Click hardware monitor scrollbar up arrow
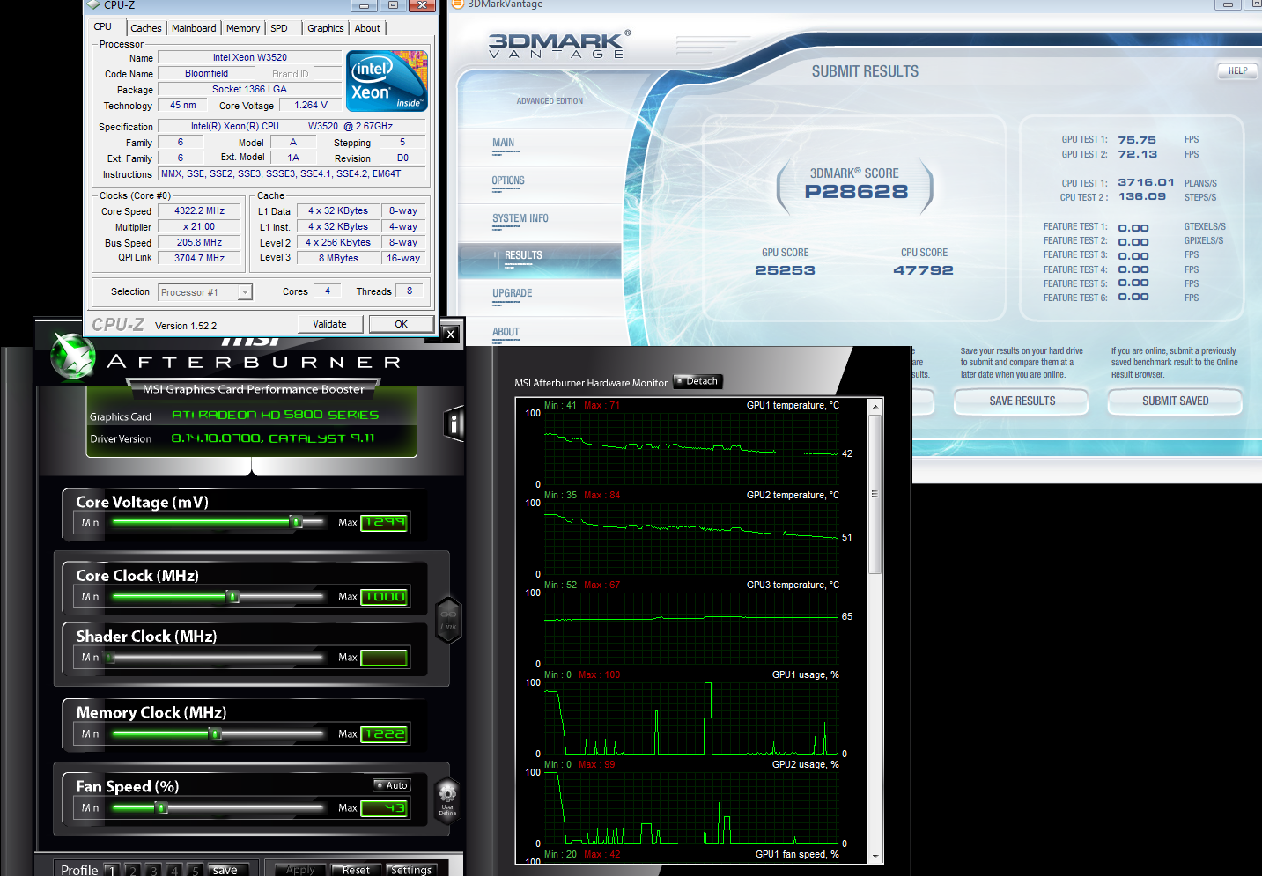The width and height of the screenshot is (1262, 876). coord(875,407)
